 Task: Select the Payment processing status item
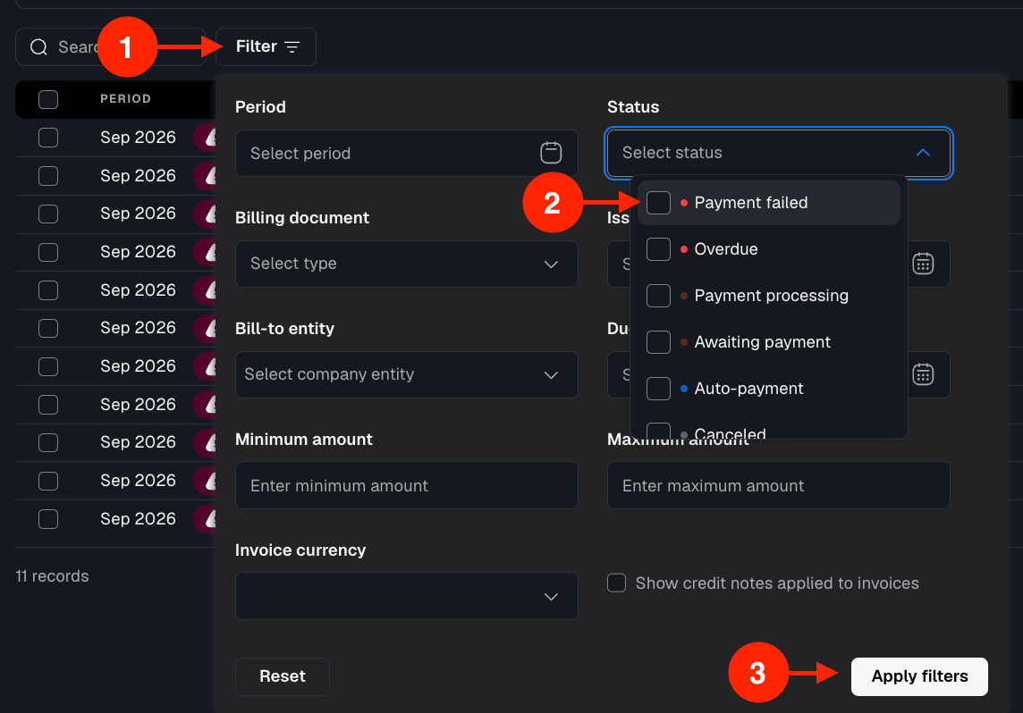pos(768,295)
